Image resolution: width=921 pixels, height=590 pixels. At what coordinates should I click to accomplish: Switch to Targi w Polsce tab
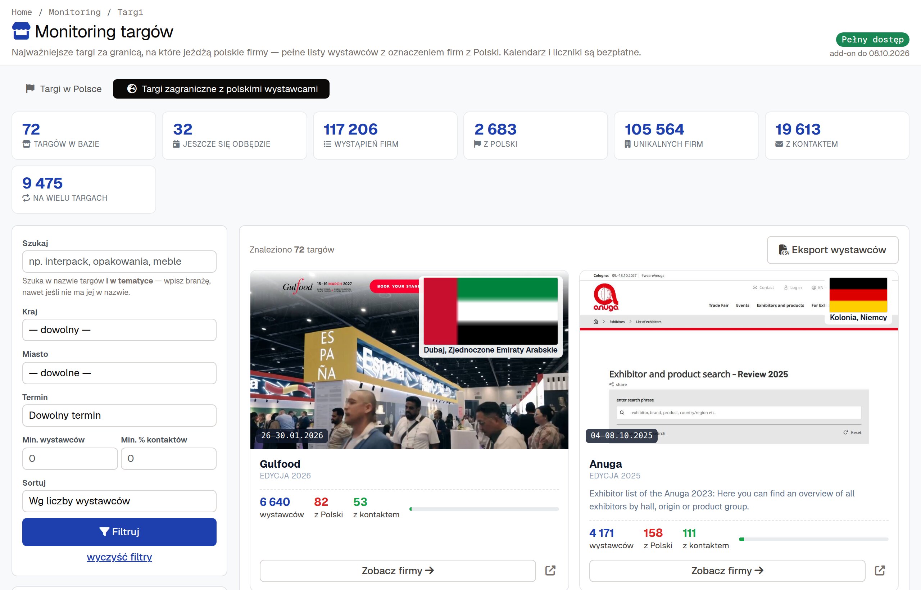[64, 89]
